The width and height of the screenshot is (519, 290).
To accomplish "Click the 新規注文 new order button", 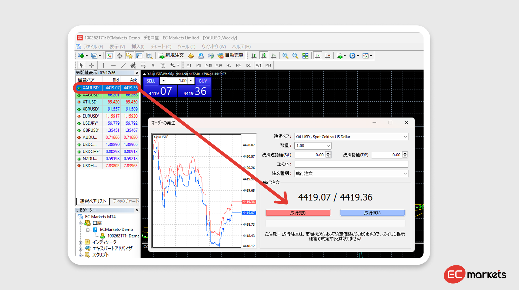I will tap(171, 55).
